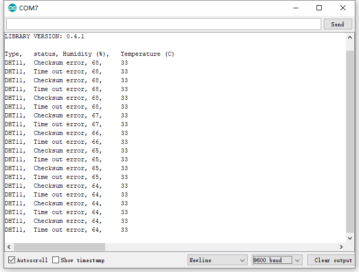
Task: Click the horizontal scrollbar left arrow
Action: pos(9,247)
